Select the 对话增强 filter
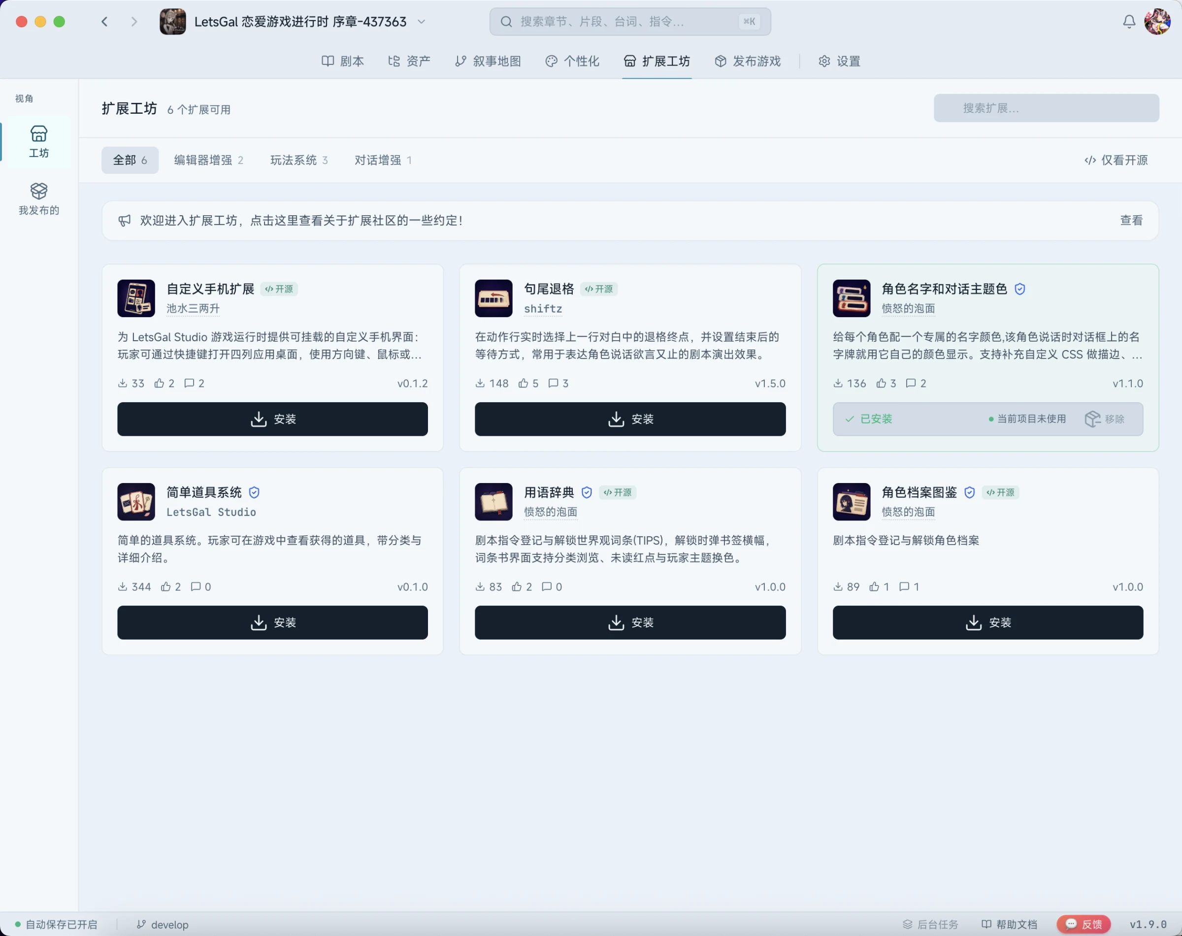The width and height of the screenshot is (1182, 936). (383, 160)
